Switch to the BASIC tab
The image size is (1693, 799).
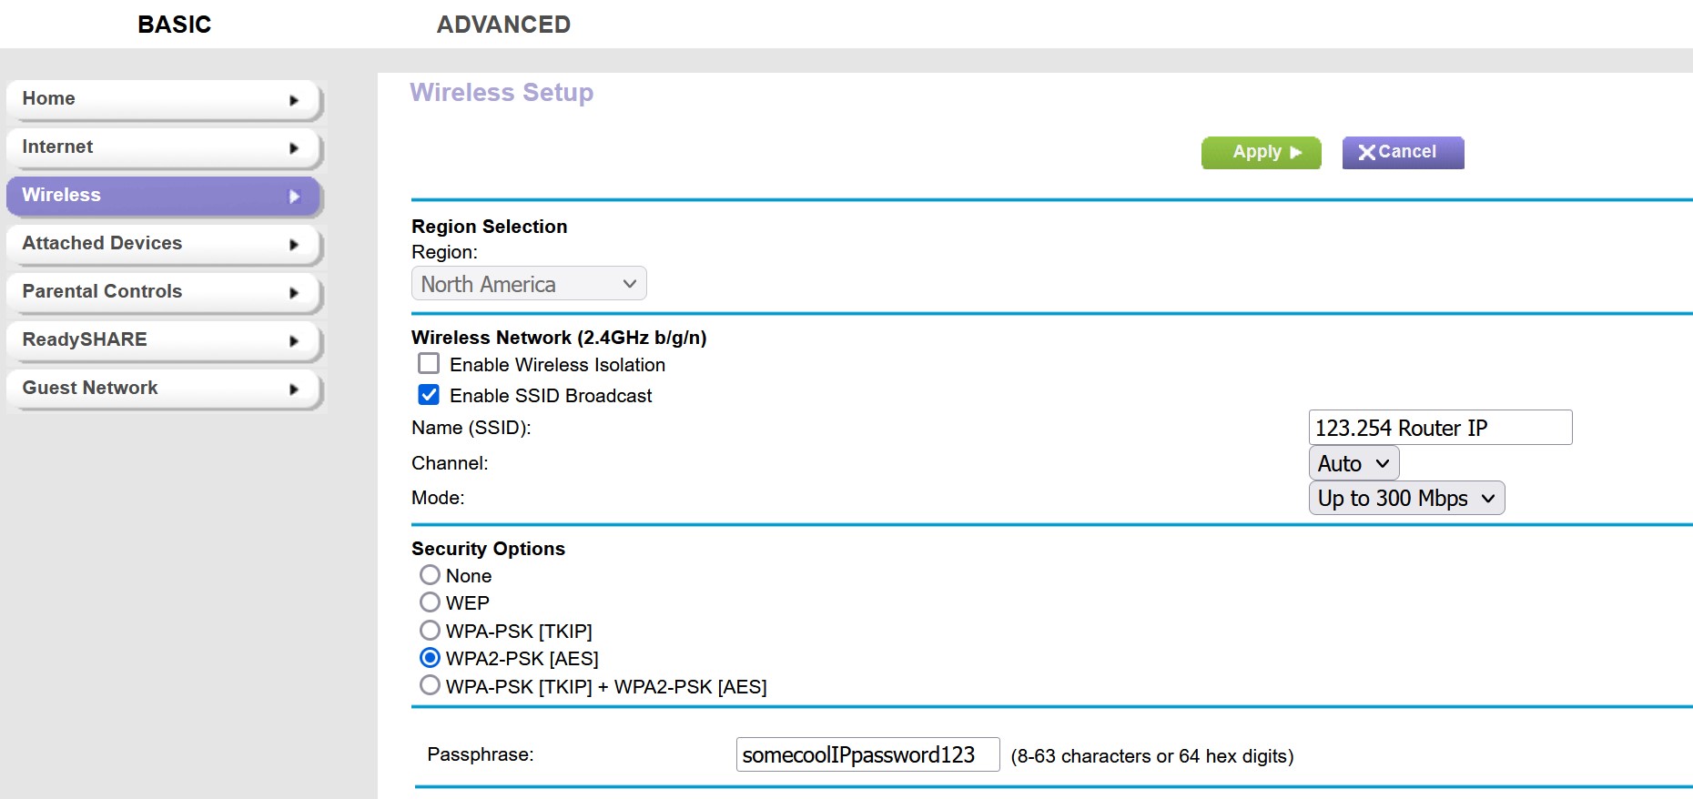coord(174,25)
